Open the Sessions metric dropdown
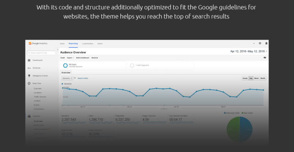This screenshot has height=152, width=294. point(67,78)
